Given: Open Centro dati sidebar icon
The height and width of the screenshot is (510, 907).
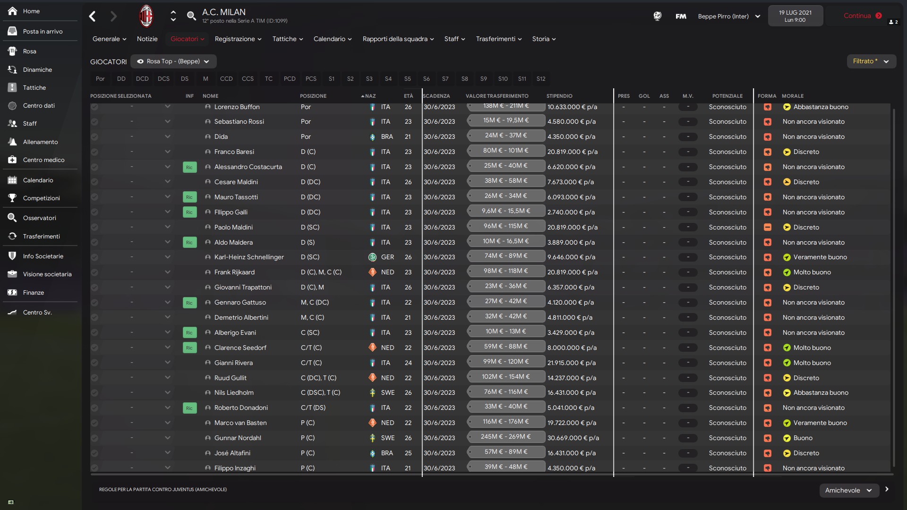Looking at the screenshot, I should tap(12, 105).
